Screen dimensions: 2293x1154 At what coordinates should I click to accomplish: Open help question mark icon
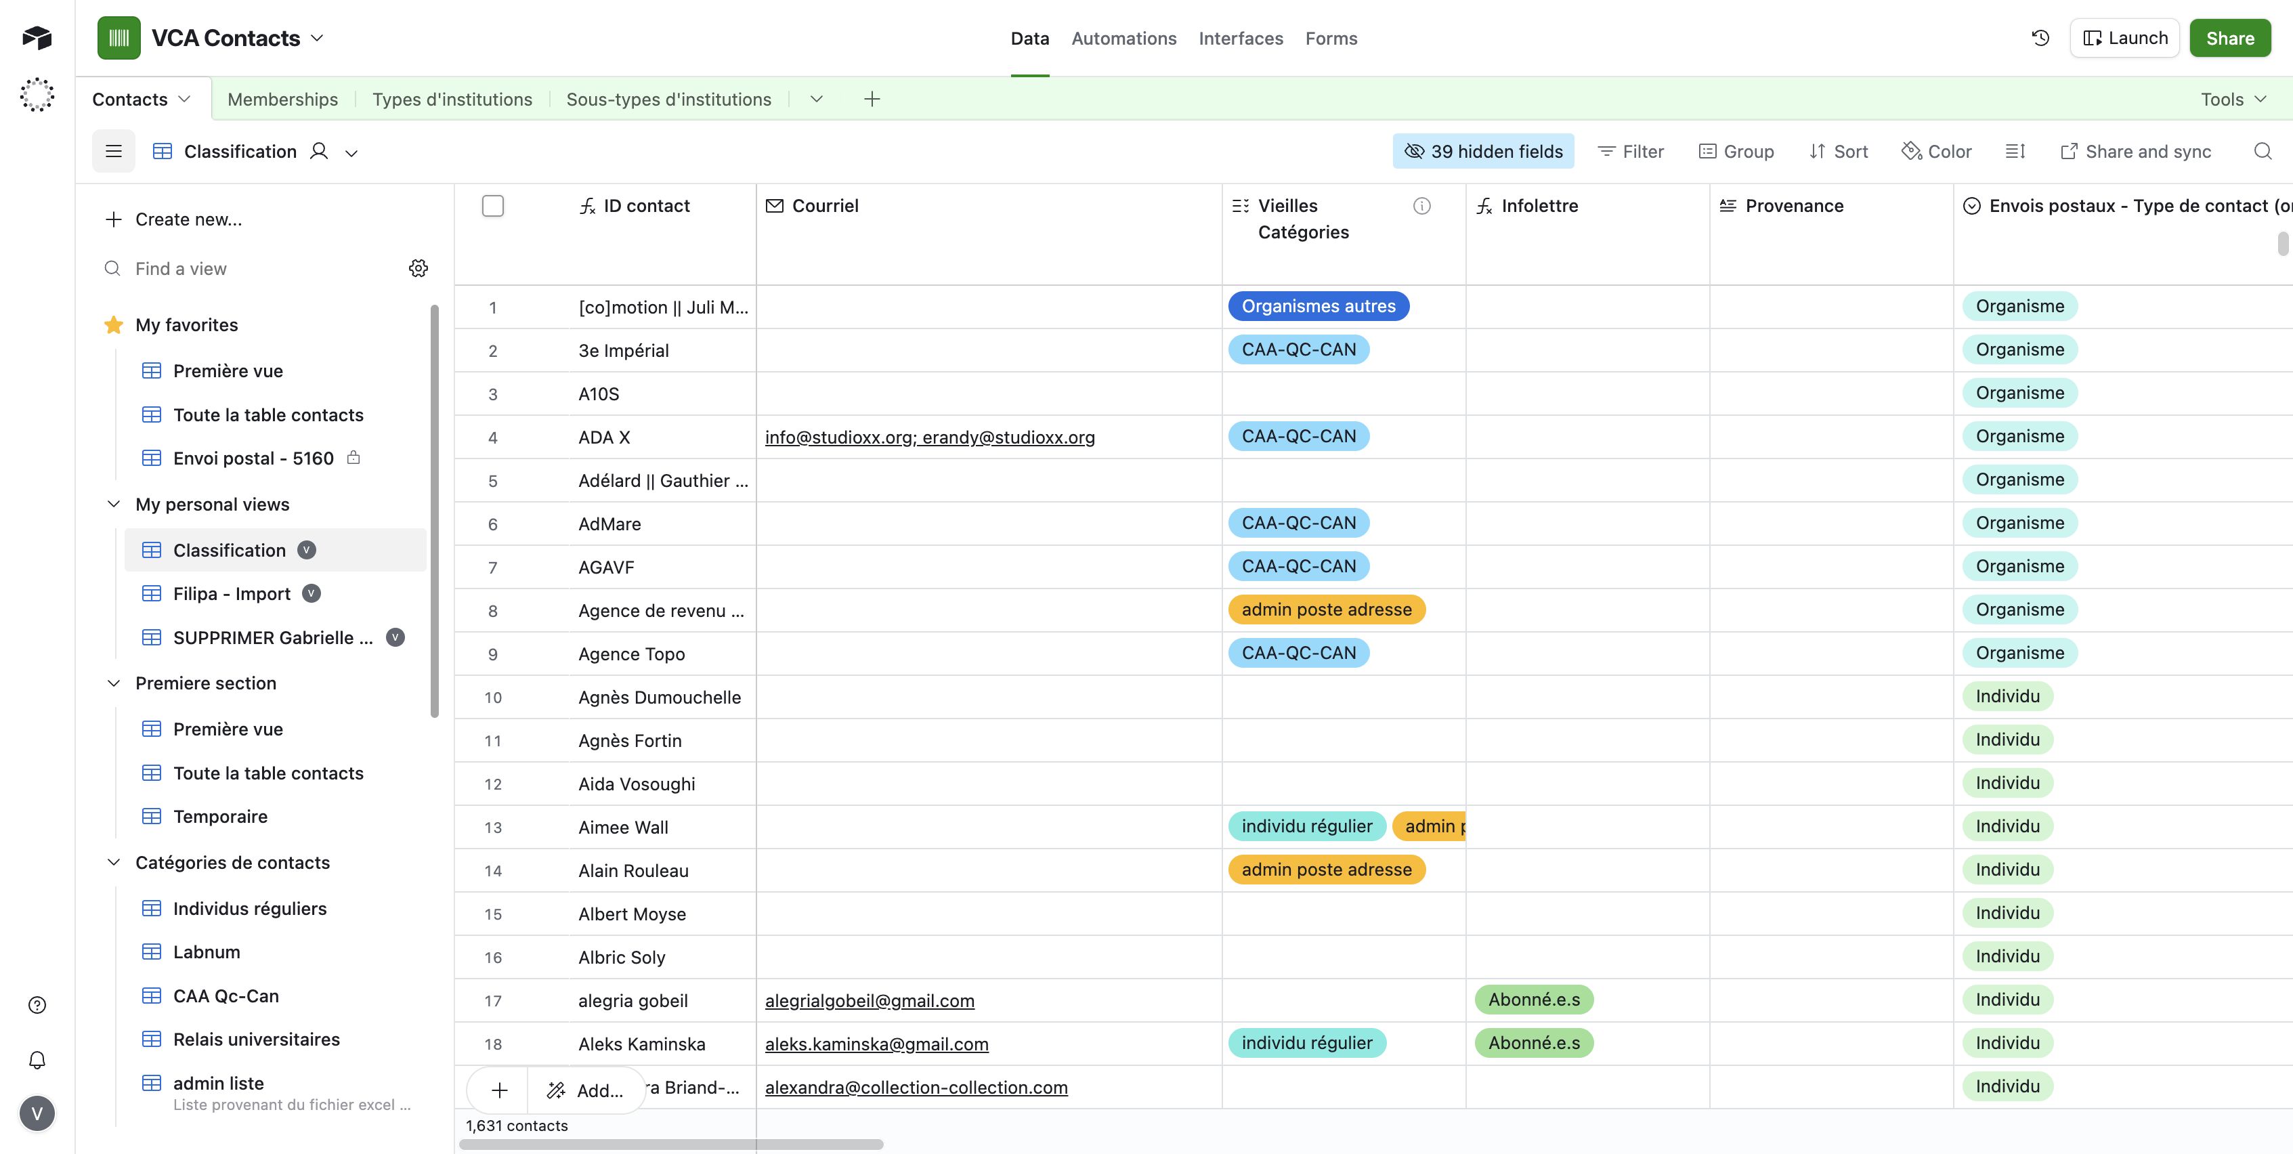37,1005
